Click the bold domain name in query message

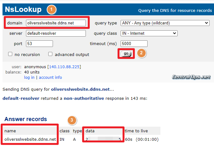coord(81,89)
